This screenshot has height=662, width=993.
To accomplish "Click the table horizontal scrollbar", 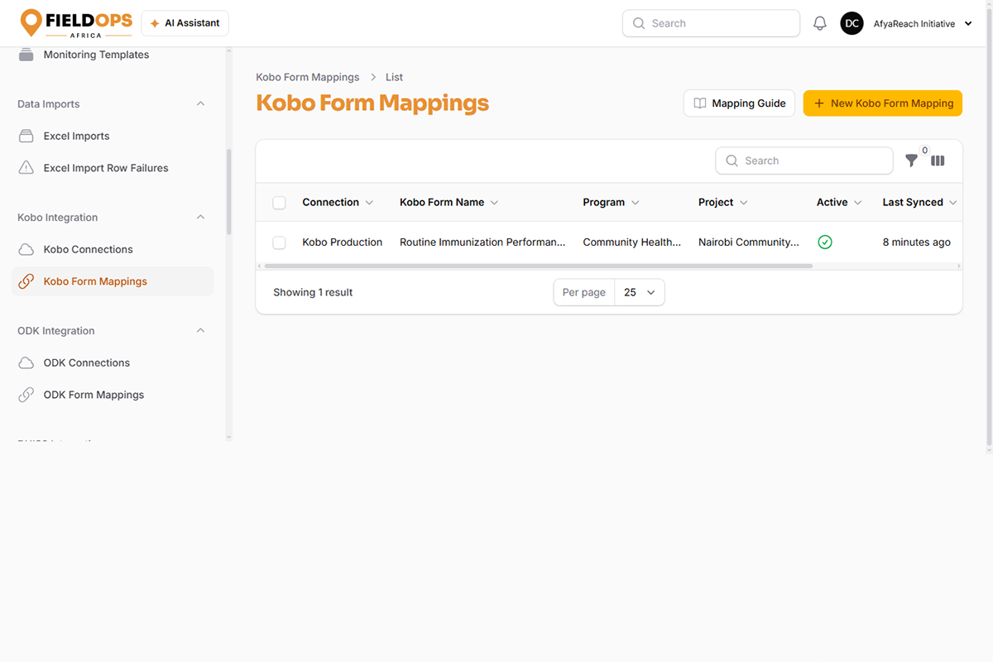I will click(x=539, y=266).
